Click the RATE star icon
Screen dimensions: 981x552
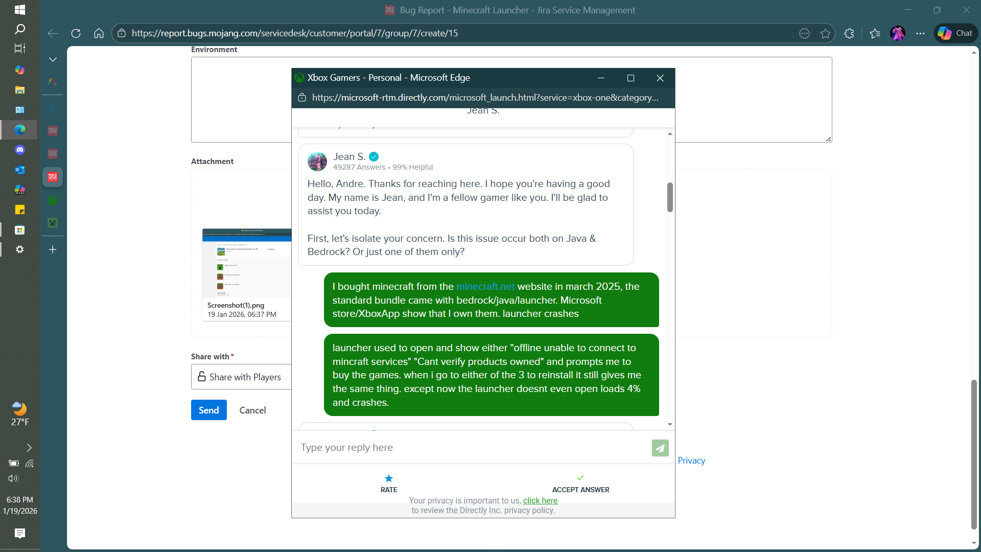389,478
